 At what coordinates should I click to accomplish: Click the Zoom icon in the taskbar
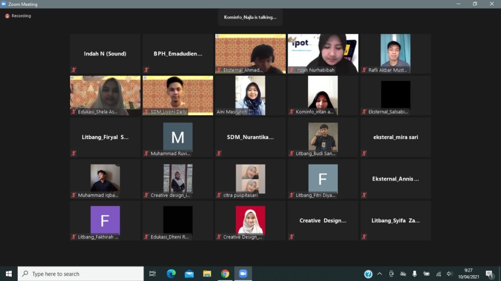243,274
